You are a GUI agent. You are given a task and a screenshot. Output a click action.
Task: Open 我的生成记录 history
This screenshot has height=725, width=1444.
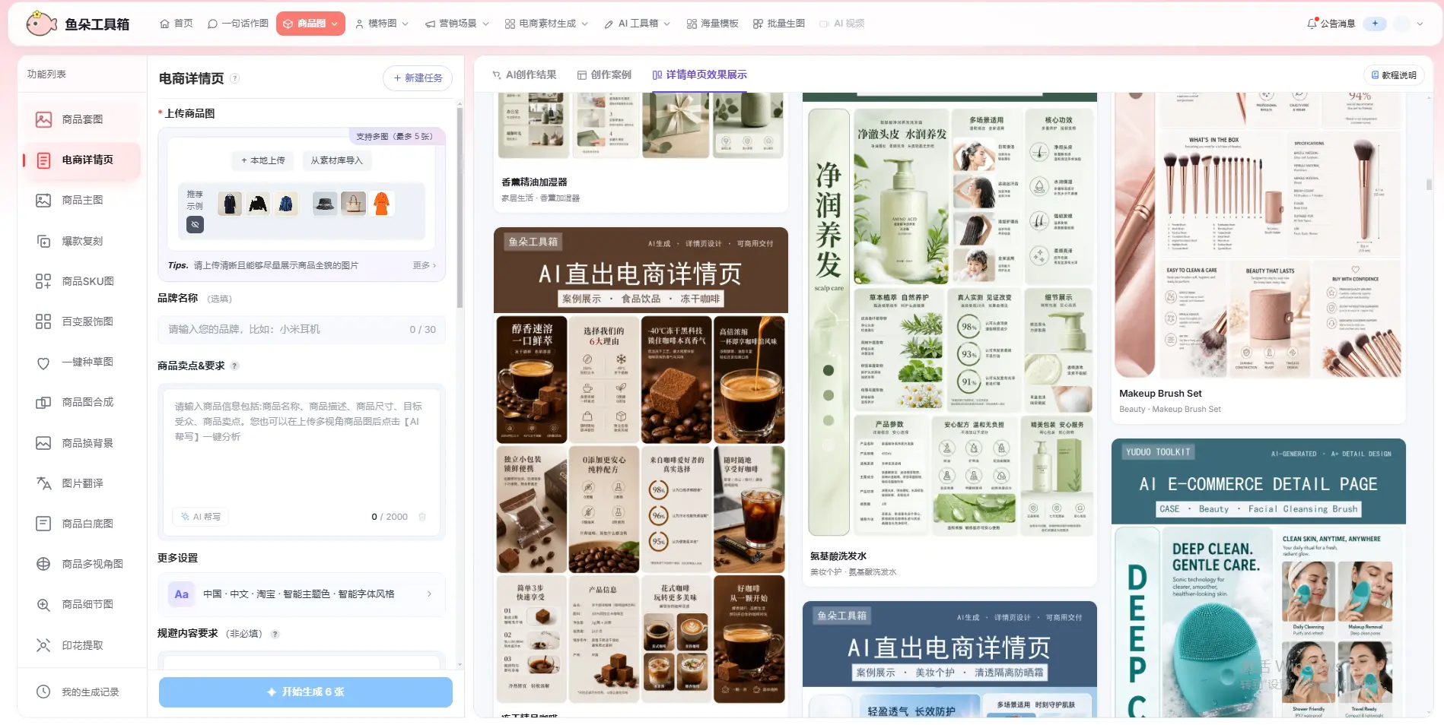point(81,692)
